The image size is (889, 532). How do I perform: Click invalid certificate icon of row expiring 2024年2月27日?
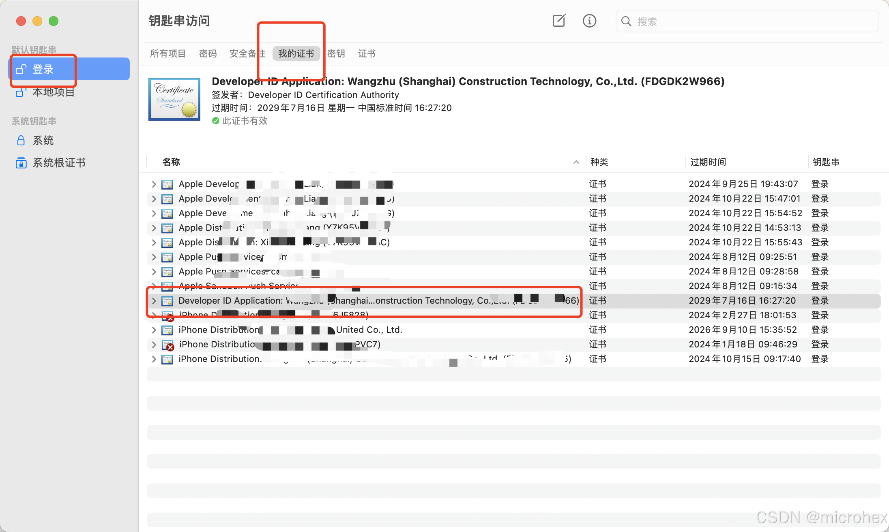point(168,316)
